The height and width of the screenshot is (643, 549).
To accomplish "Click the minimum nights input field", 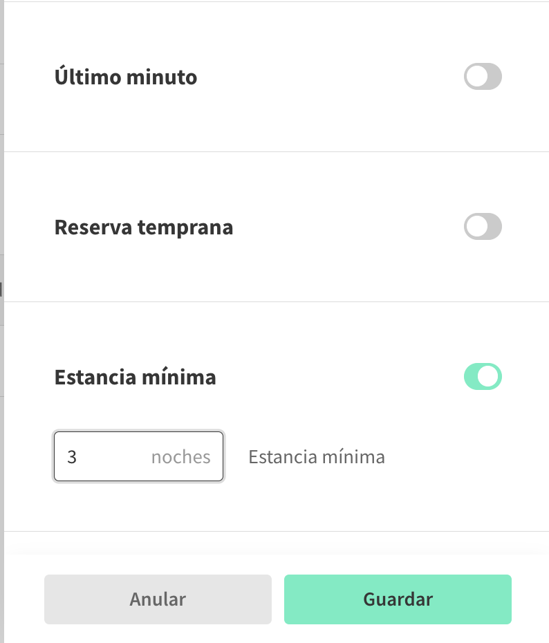I will point(138,456).
